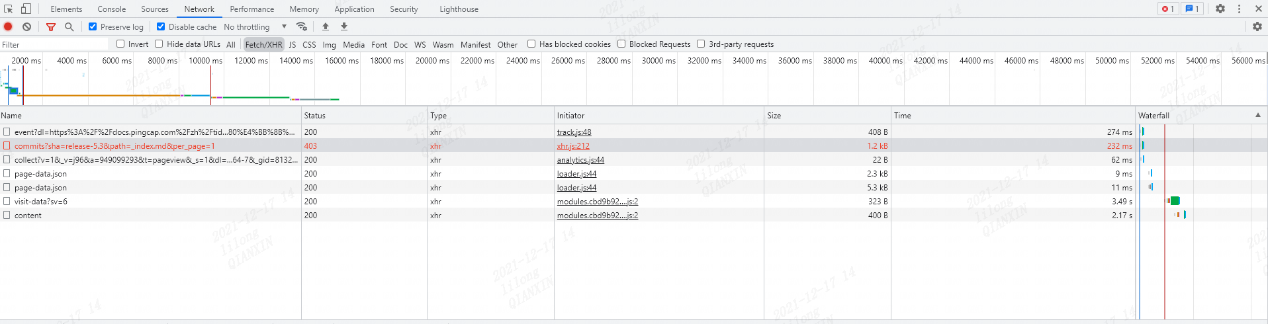Toggle the red filter funnel icon
Viewport: 1268px width, 324px height.
51,26
